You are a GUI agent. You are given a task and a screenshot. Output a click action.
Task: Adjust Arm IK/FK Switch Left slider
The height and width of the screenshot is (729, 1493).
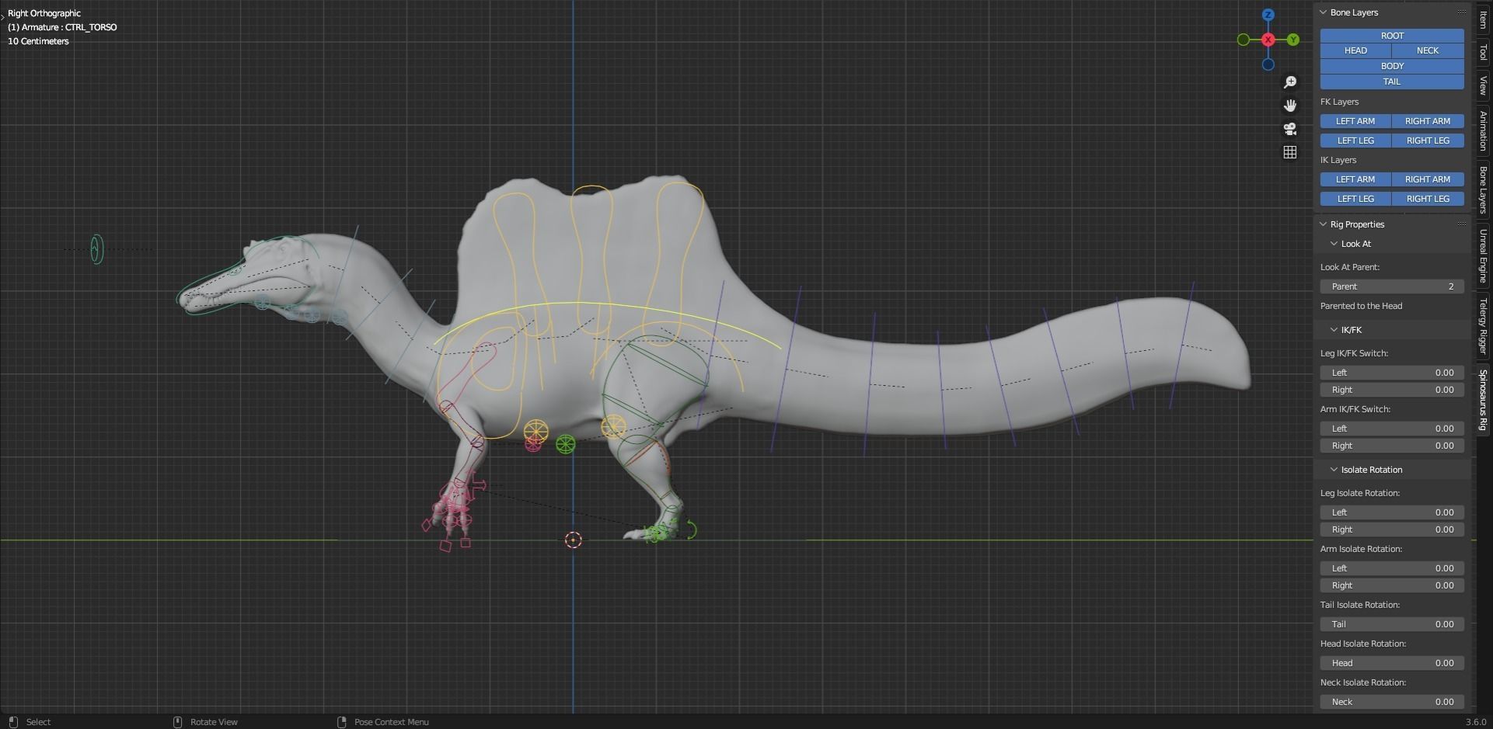tap(1392, 429)
